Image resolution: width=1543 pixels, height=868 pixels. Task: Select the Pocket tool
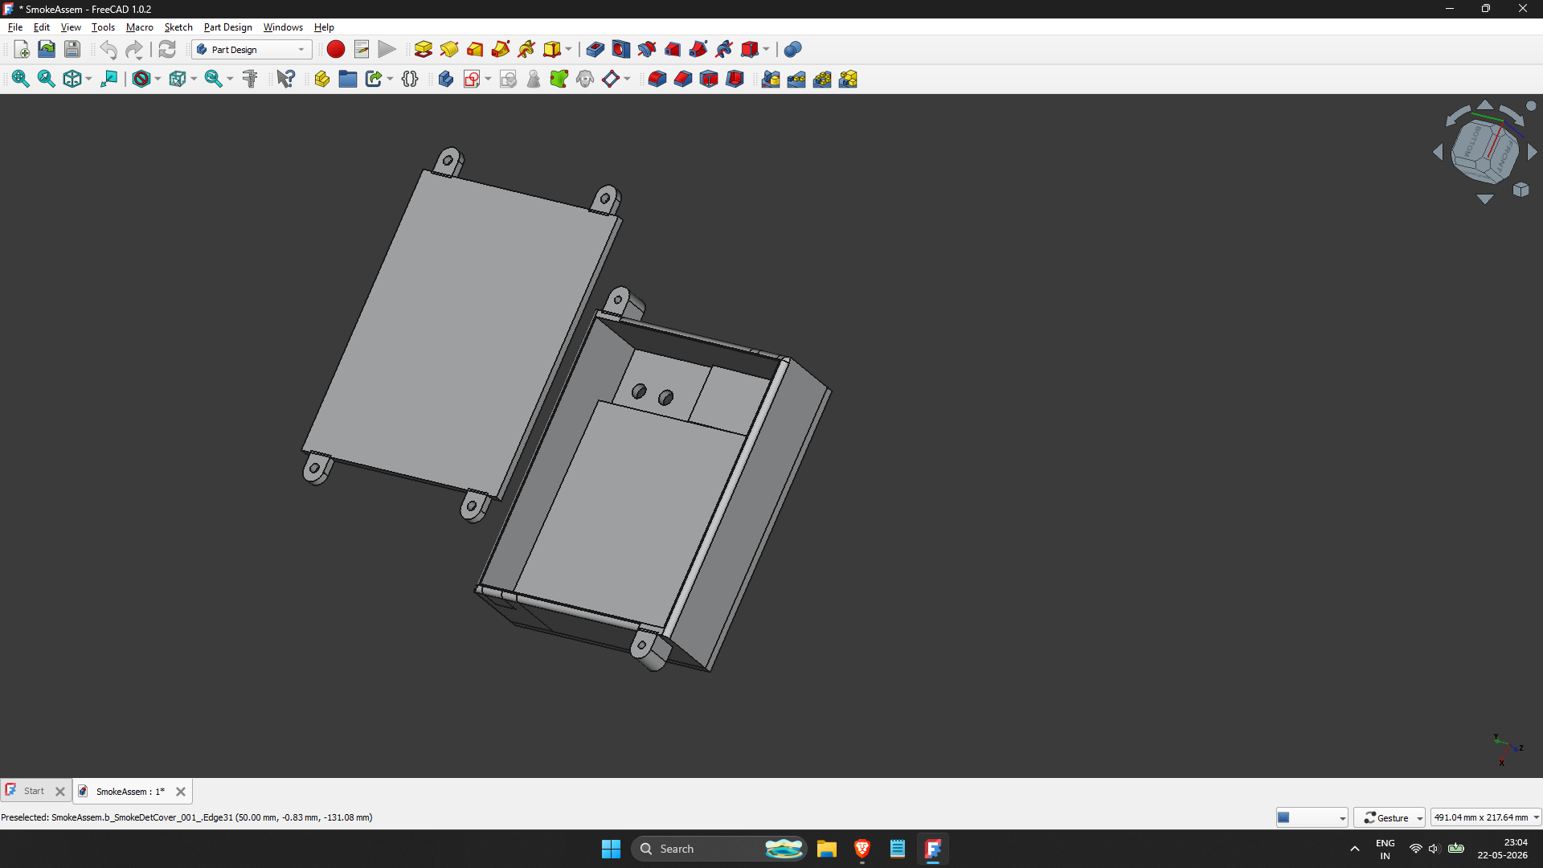pyautogui.click(x=596, y=50)
